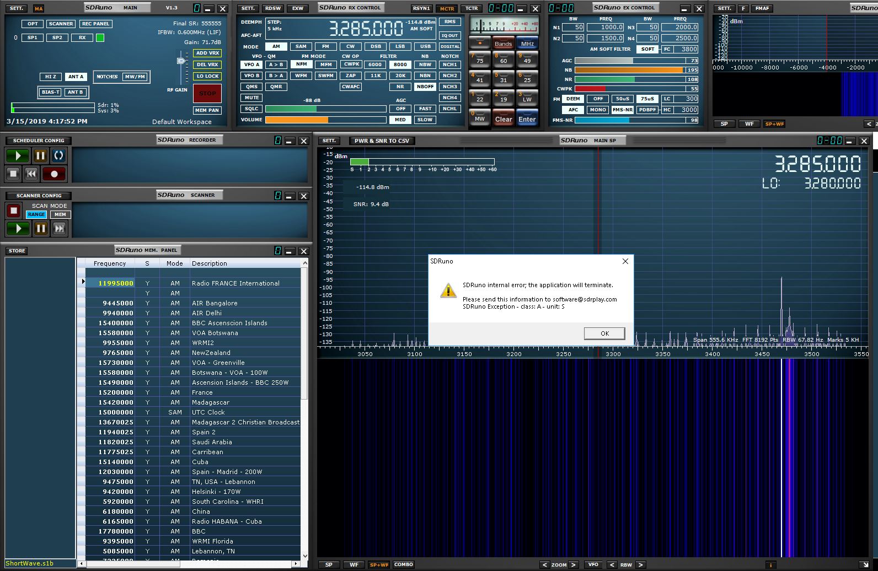
Task: Toggle the NBW noise blanker
Action: tap(425, 64)
